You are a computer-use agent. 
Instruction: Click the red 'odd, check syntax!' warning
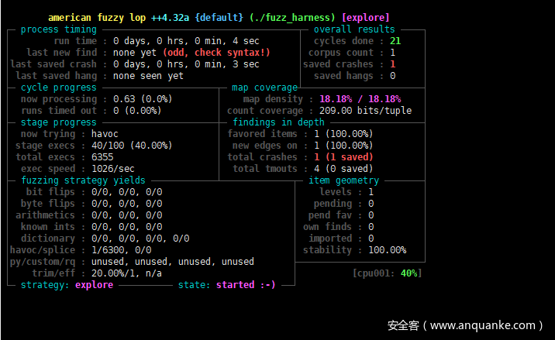click(x=217, y=53)
